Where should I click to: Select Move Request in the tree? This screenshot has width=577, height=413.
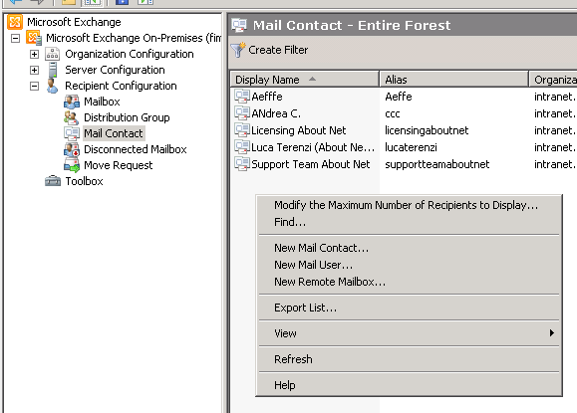point(119,166)
